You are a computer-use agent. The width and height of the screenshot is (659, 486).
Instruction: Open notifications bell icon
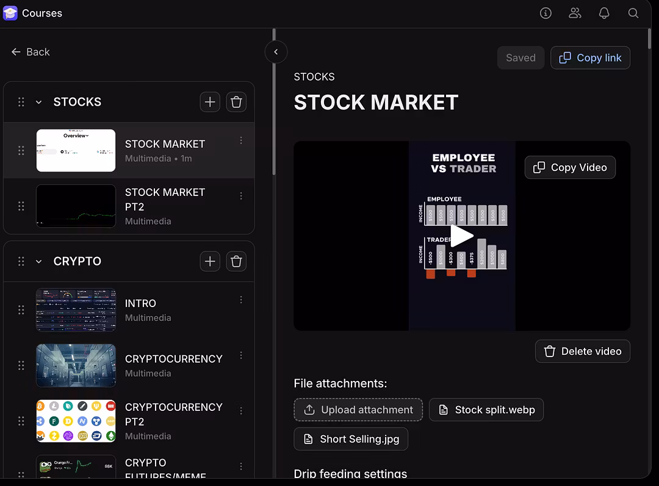click(604, 13)
